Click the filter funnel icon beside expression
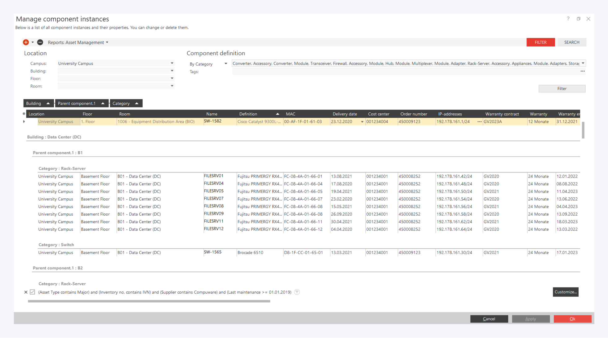 (297, 292)
